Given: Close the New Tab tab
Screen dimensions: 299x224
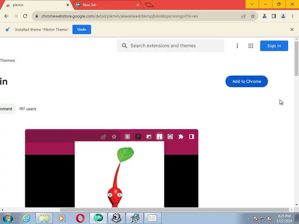Looking at the screenshot, I should [x=138, y=5].
